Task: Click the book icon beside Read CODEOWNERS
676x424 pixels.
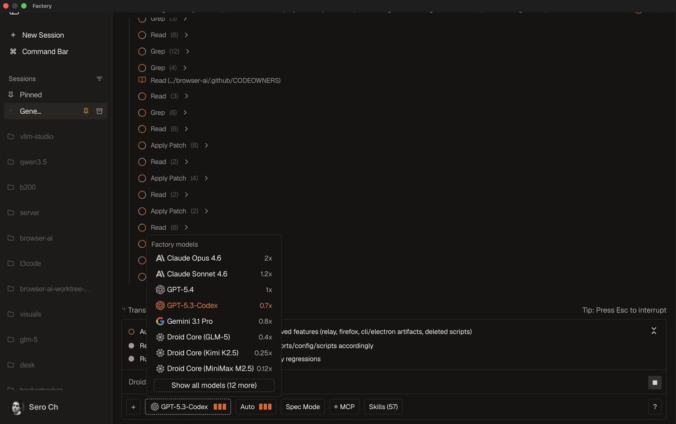Action: [142, 81]
